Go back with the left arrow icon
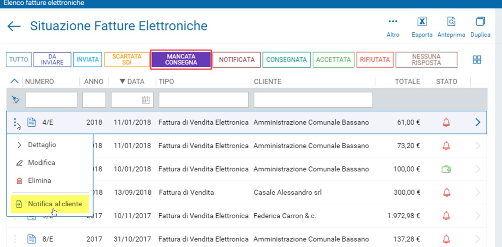502x247 pixels. [x=14, y=26]
